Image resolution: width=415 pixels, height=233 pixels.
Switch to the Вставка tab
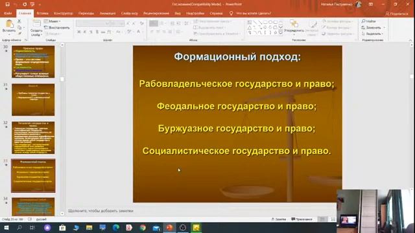coord(42,13)
